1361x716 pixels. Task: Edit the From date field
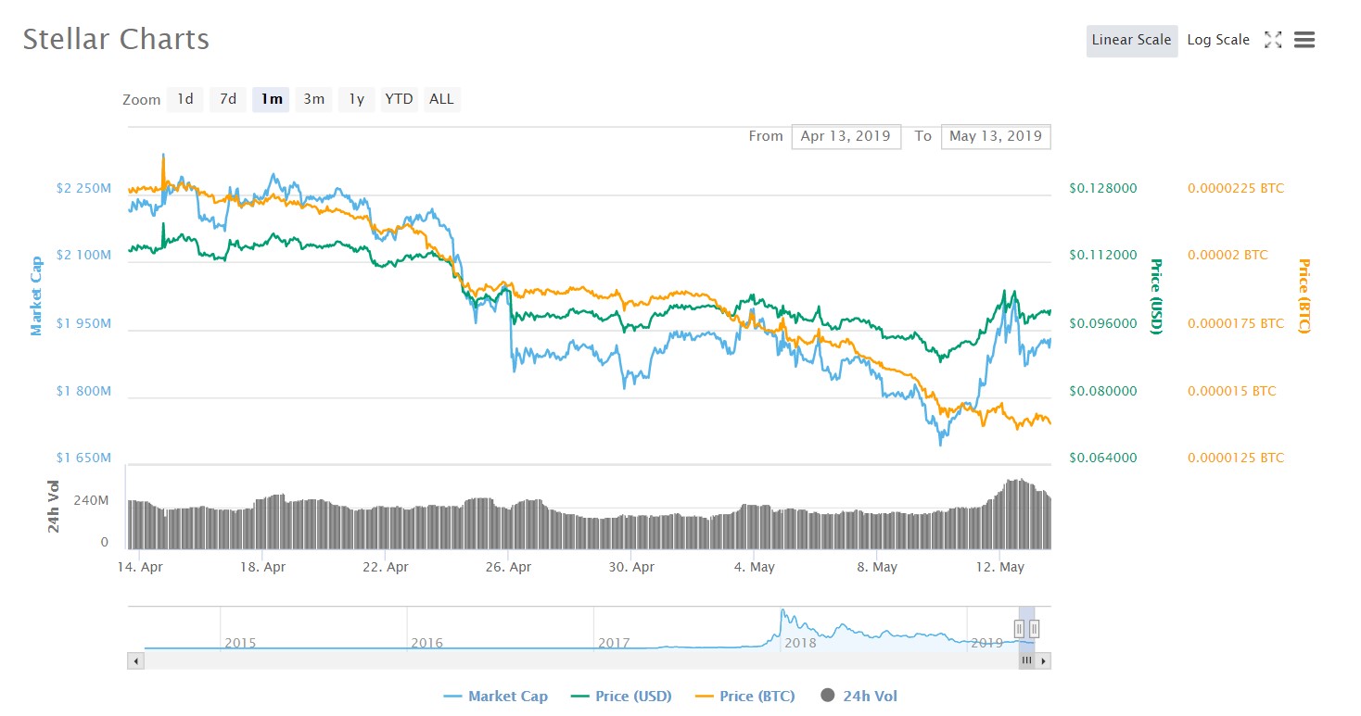coord(846,136)
